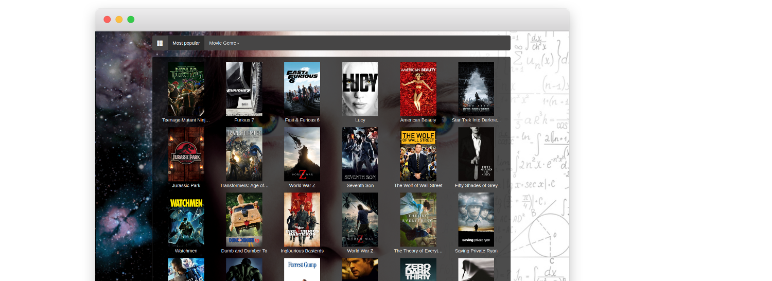Switch to the grid view icon
This screenshot has height=281, width=772.
[160, 43]
